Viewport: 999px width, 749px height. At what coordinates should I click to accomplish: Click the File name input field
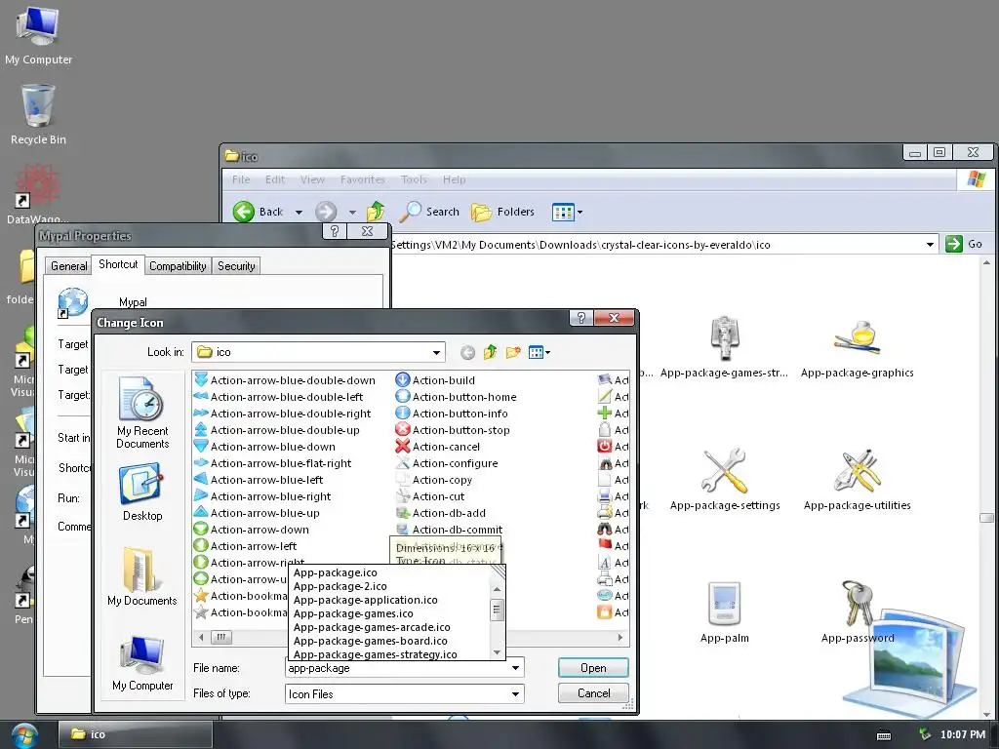tap(398, 668)
